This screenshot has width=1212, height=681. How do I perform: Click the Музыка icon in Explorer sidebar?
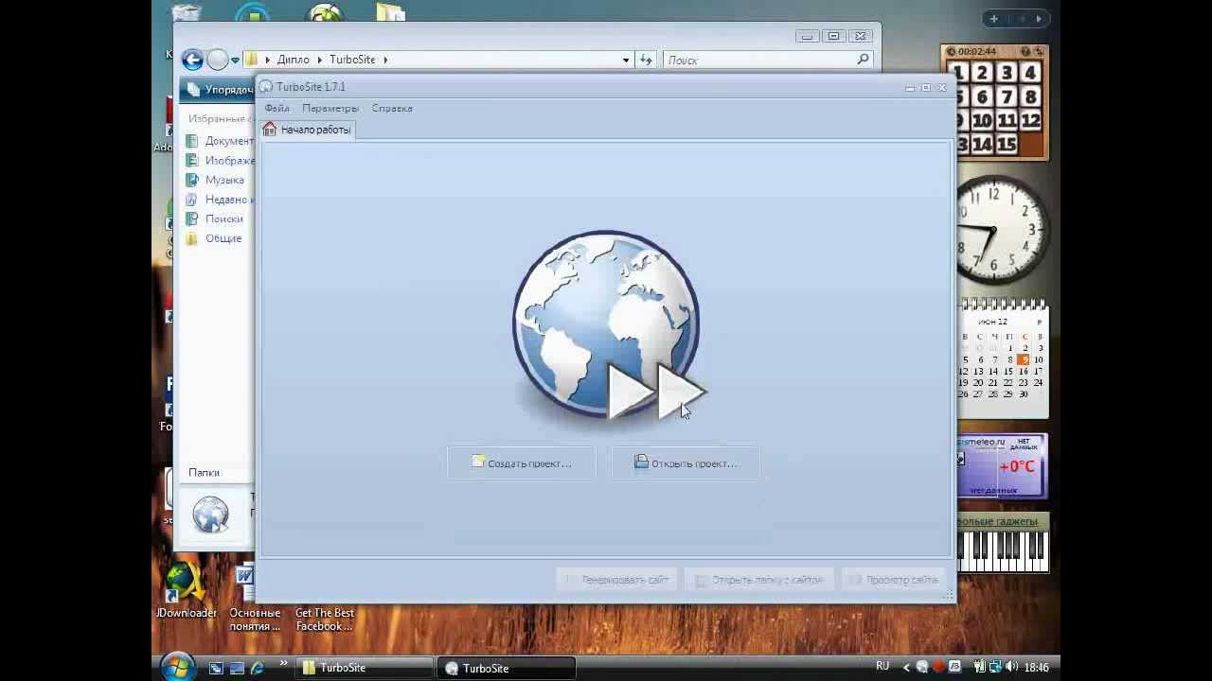(x=192, y=180)
